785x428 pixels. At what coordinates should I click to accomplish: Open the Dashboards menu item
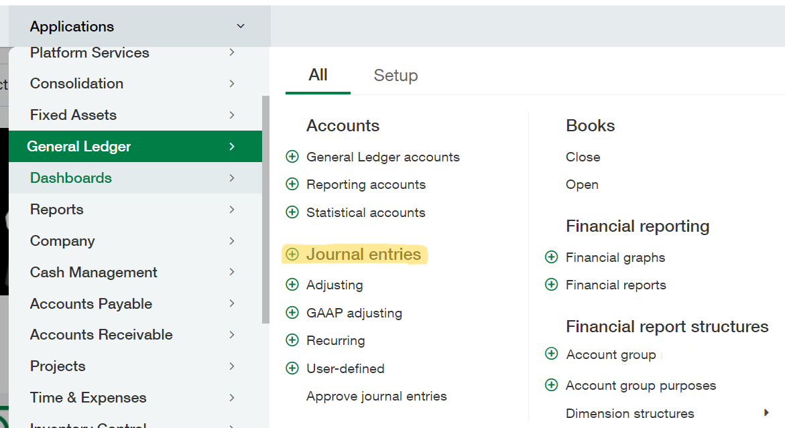pyautogui.click(x=70, y=177)
